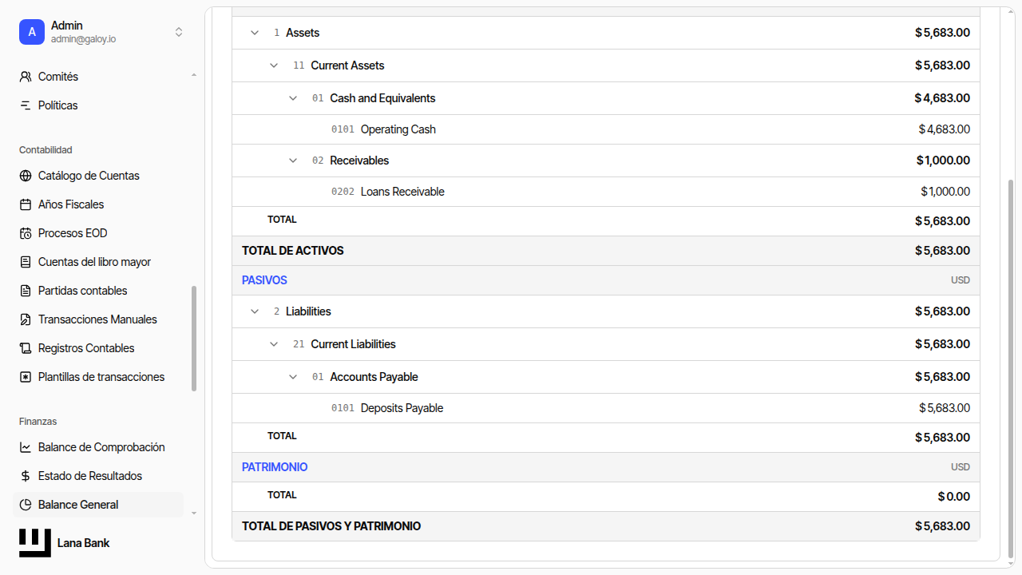
Task: Click the sidebar scroll-down arrow
Action: coord(194,513)
